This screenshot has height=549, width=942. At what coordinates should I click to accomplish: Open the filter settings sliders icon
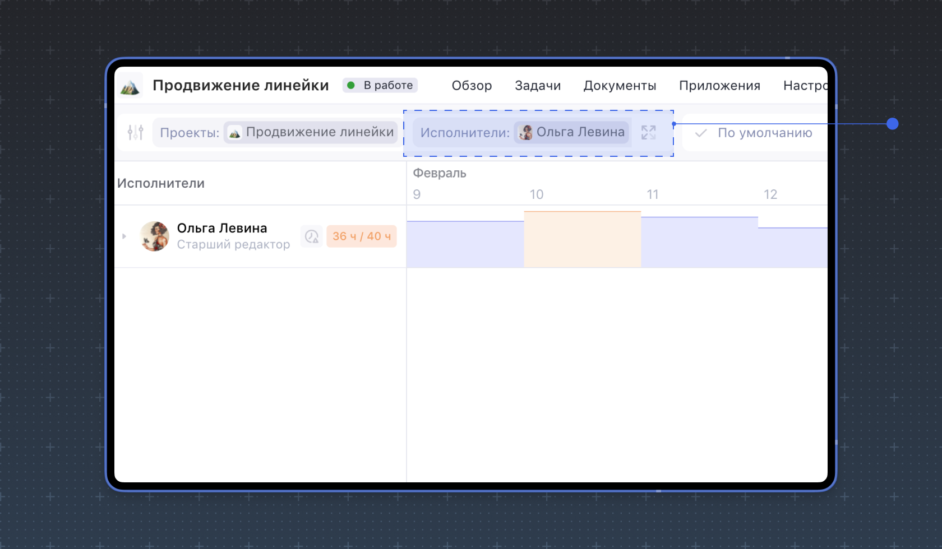[x=135, y=133]
